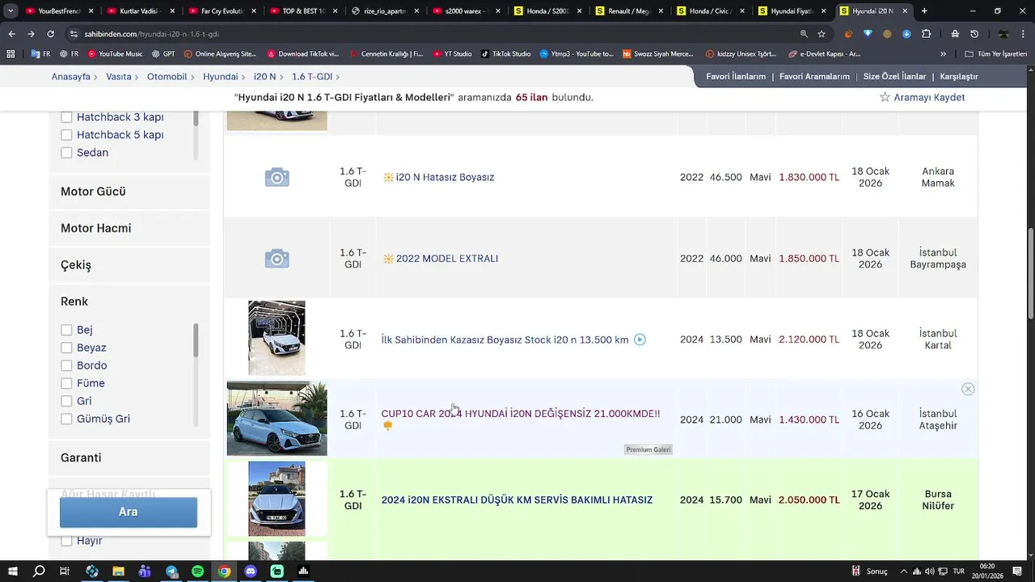The height and width of the screenshot is (582, 1035).
Task: Click the star next to Aramayı Kaydet
Action: point(885,97)
